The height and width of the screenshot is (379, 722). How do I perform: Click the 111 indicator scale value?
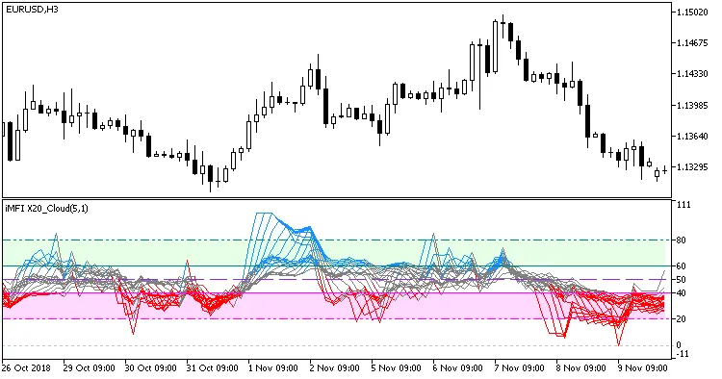pos(683,205)
